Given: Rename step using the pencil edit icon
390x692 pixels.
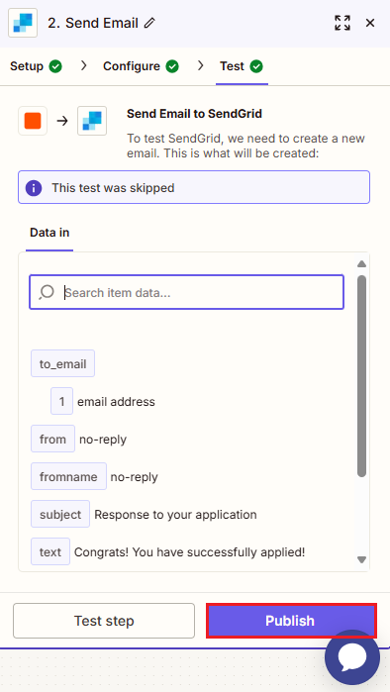Looking at the screenshot, I should pyautogui.click(x=150, y=23).
